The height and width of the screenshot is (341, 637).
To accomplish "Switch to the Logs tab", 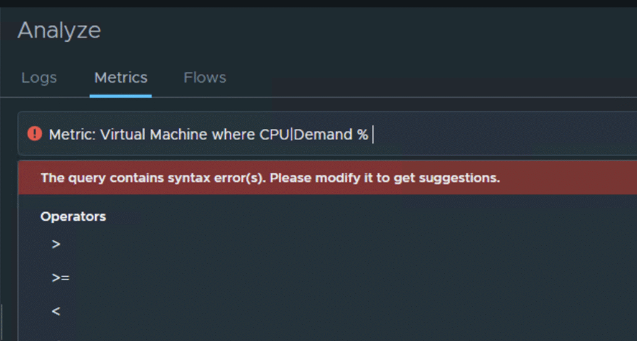I will tap(39, 78).
